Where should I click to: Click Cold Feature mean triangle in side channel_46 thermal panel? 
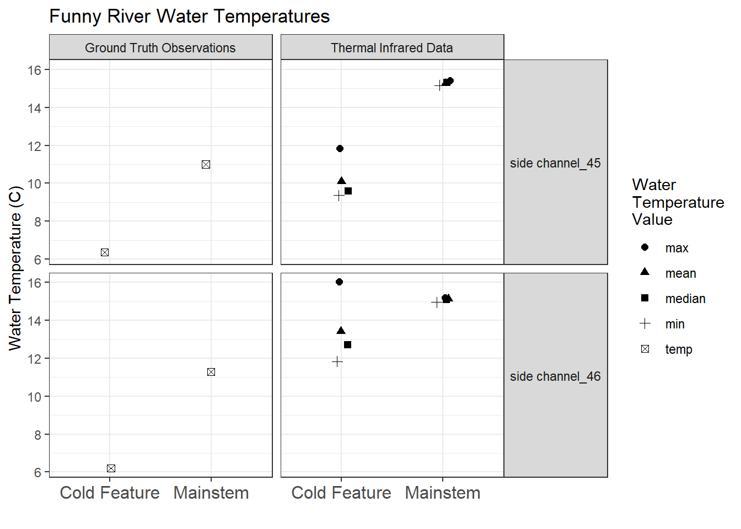341,331
